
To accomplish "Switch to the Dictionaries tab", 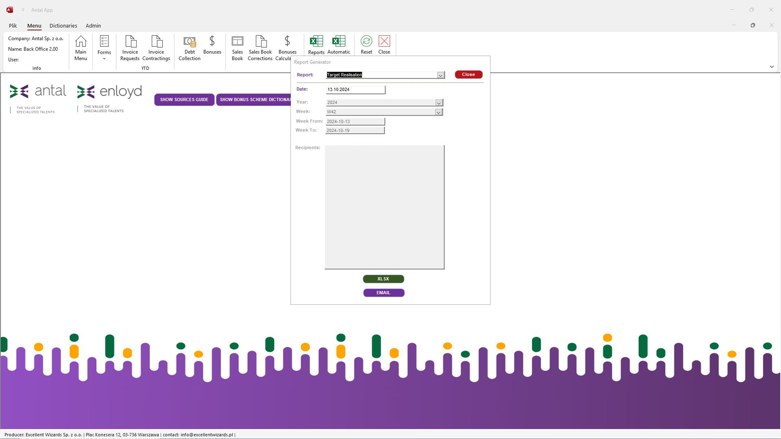I will click(x=63, y=26).
